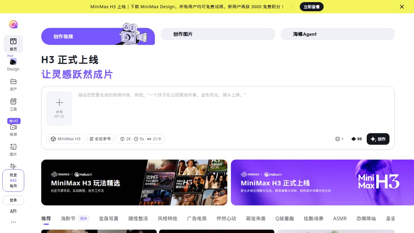Select the 创作图片 tab
Image resolution: width=414 pixels, height=233 pixels.
point(218,34)
